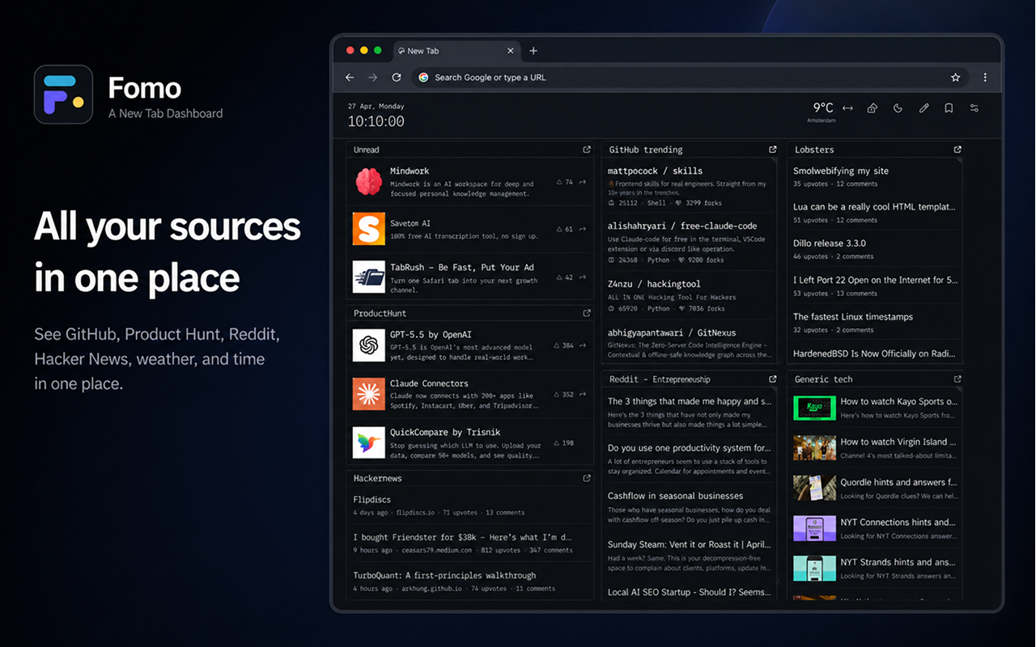Open the Cashflow in seasonal businesses post
This screenshot has width=1036, height=647.
675,496
